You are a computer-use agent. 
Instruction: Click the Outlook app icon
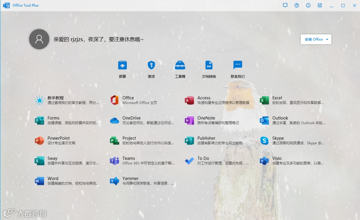coord(264,120)
